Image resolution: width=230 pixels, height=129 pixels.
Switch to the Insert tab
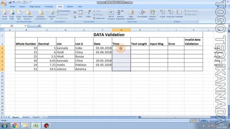tap(22, 6)
